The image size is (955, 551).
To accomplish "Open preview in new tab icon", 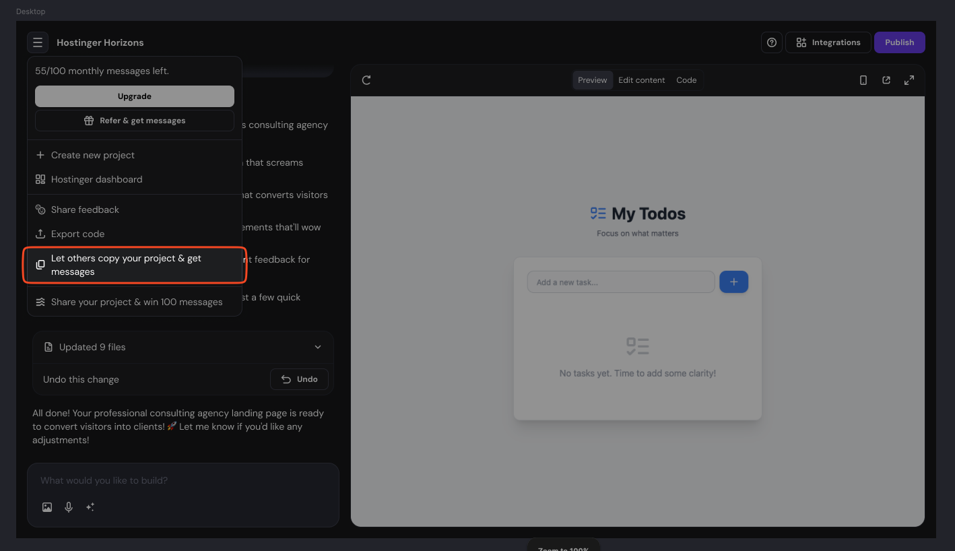I will coord(886,80).
